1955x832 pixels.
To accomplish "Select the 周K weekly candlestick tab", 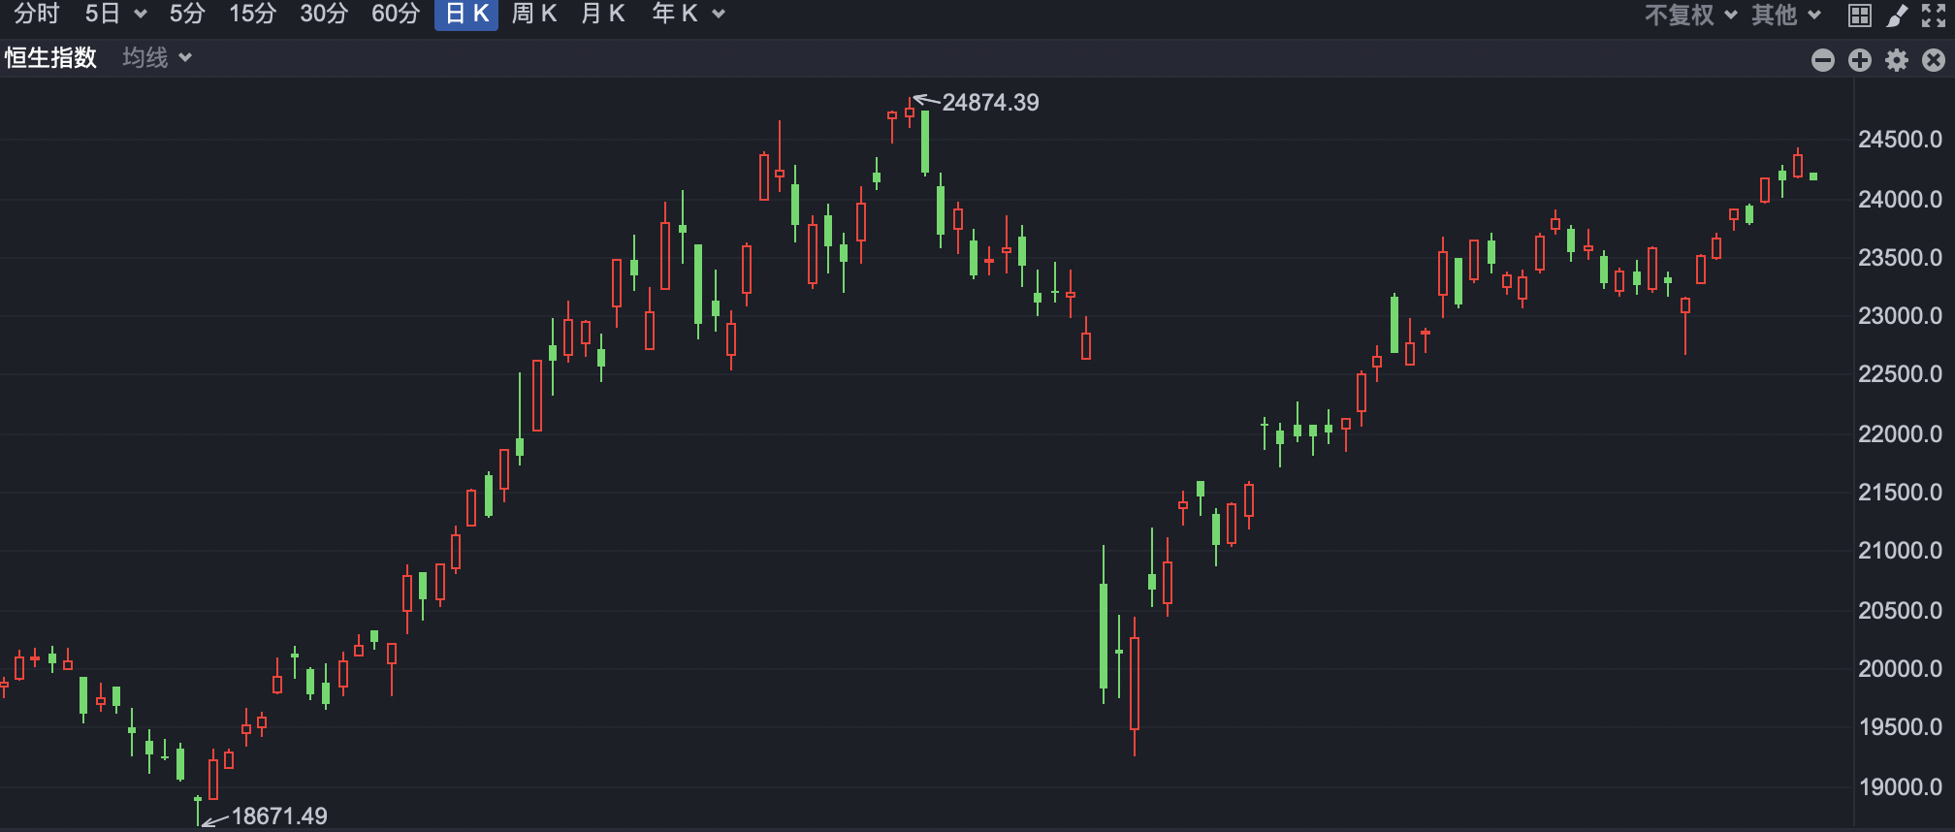I will coord(534,14).
